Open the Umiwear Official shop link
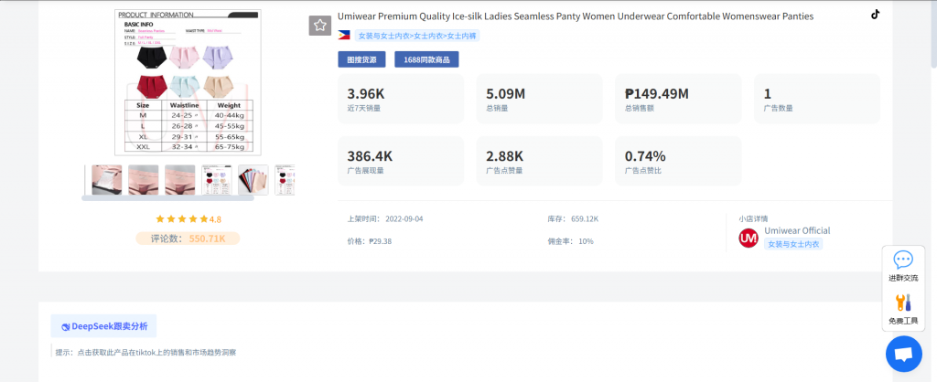Screen dimensions: 937x382 [797, 230]
